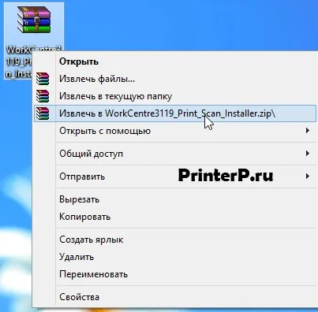
Task: Open Свойства from the context menu
Action: [x=175, y=297]
